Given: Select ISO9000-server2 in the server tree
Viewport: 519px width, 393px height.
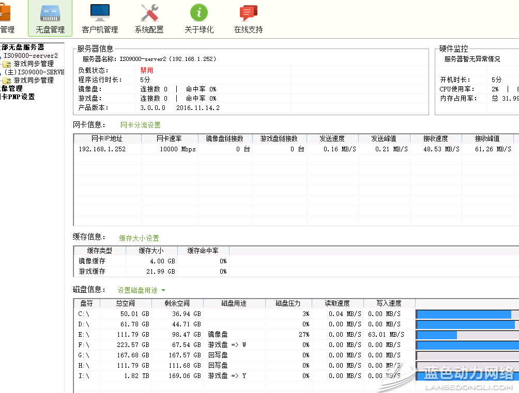Looking at the screenshot, I should 30,55.
